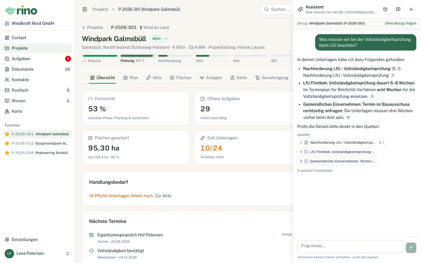Open source 1 Nachforderung LfU chip
The height and width of the screenshot is (263, 421).
pos(342,143)
